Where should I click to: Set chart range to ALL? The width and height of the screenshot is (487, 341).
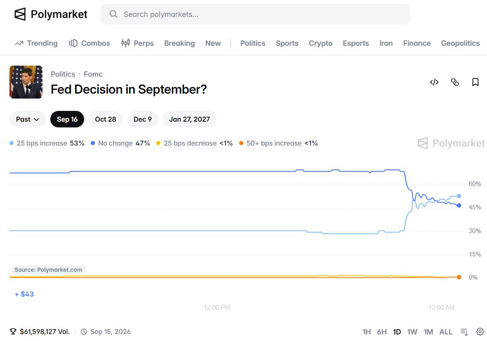446,332
